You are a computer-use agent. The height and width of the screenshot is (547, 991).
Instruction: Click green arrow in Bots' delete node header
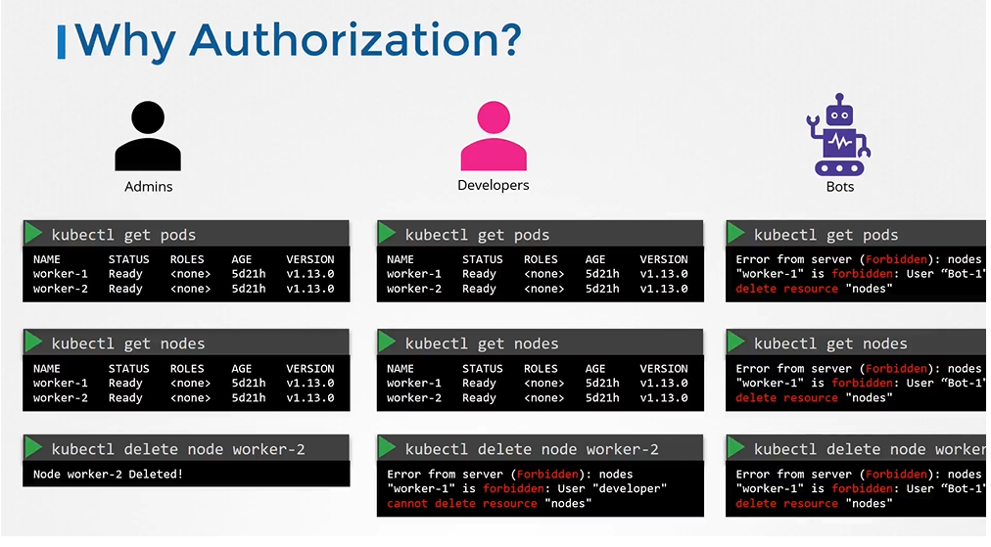click(737, 448)
